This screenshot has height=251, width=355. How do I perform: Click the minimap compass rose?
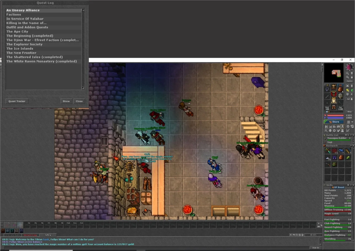click(350, 67)
